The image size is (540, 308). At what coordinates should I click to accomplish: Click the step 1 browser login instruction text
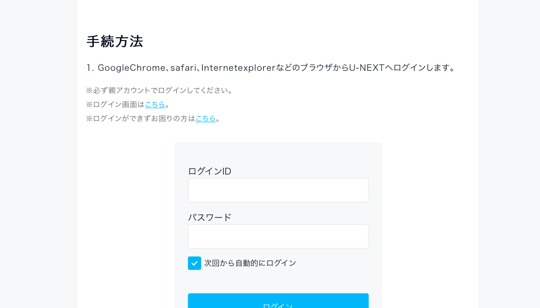point(272,68)
